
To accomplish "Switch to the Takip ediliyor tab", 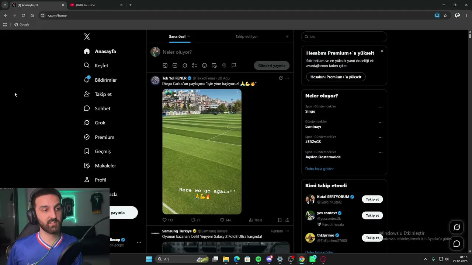I will pos(247,36).
